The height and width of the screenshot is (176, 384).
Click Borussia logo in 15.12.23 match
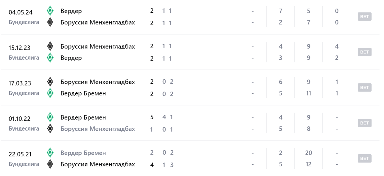click(50, 46)
